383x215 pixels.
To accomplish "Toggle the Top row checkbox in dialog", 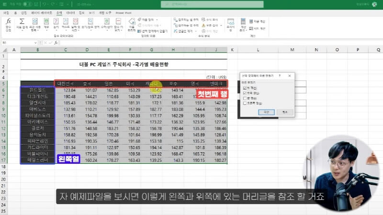I will click(245, 88).
